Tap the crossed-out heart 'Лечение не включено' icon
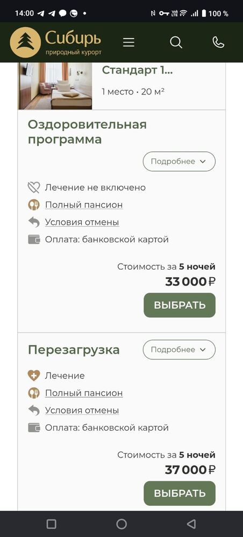The height and width of the screenshot is (537, 243). [34, 187]
